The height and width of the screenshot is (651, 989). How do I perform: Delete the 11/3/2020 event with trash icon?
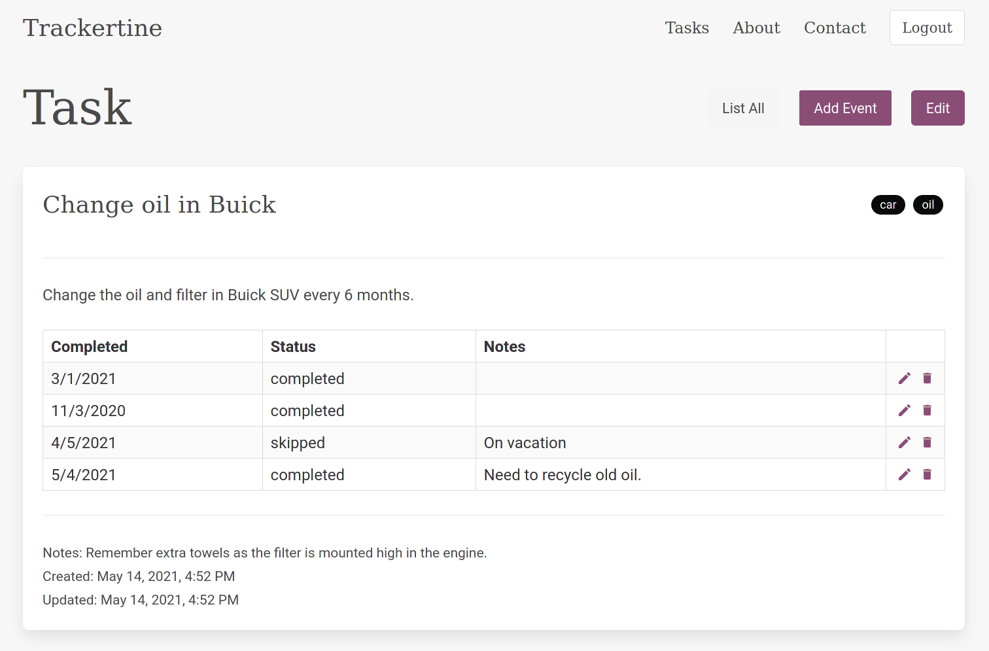pos(927,410)
